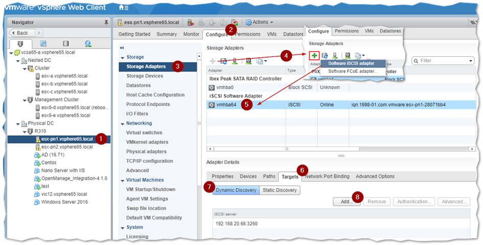Click green plus add adapter icon
Screen dimensions: 483x245
coord(314,56)
